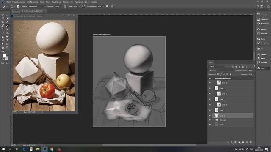Hide the Монтажная область 1 artboard
The height and width of the screenshot is (152, 271).
pyautogui.click(x=210, y=78)
